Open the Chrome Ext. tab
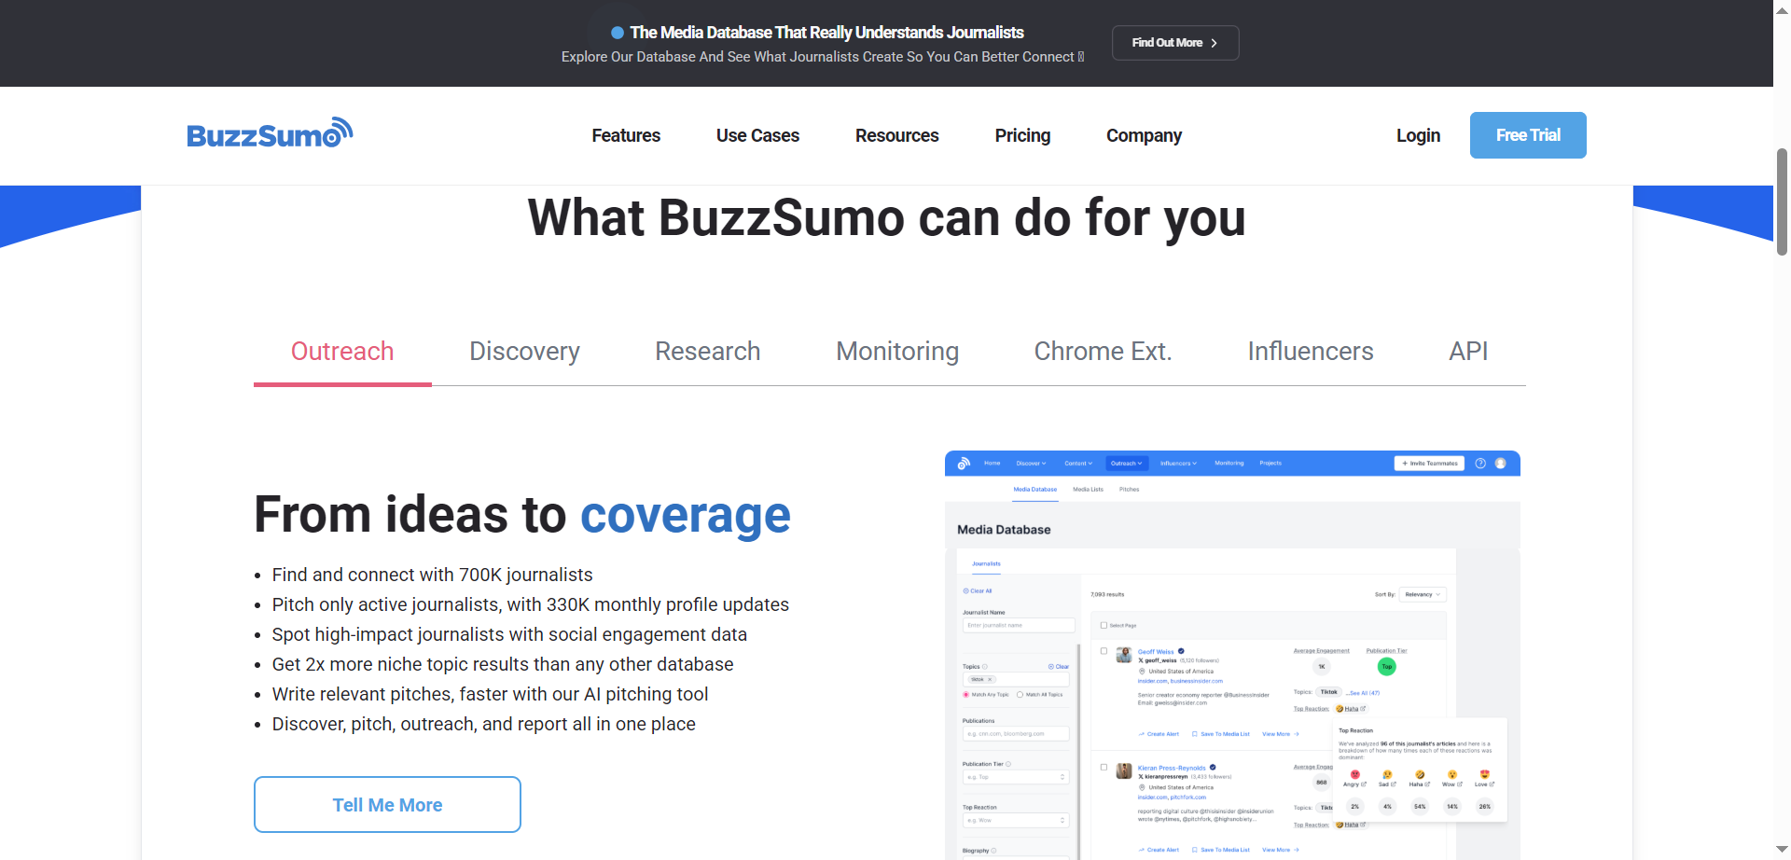 pyautogui.click(x=1103, y=352)
